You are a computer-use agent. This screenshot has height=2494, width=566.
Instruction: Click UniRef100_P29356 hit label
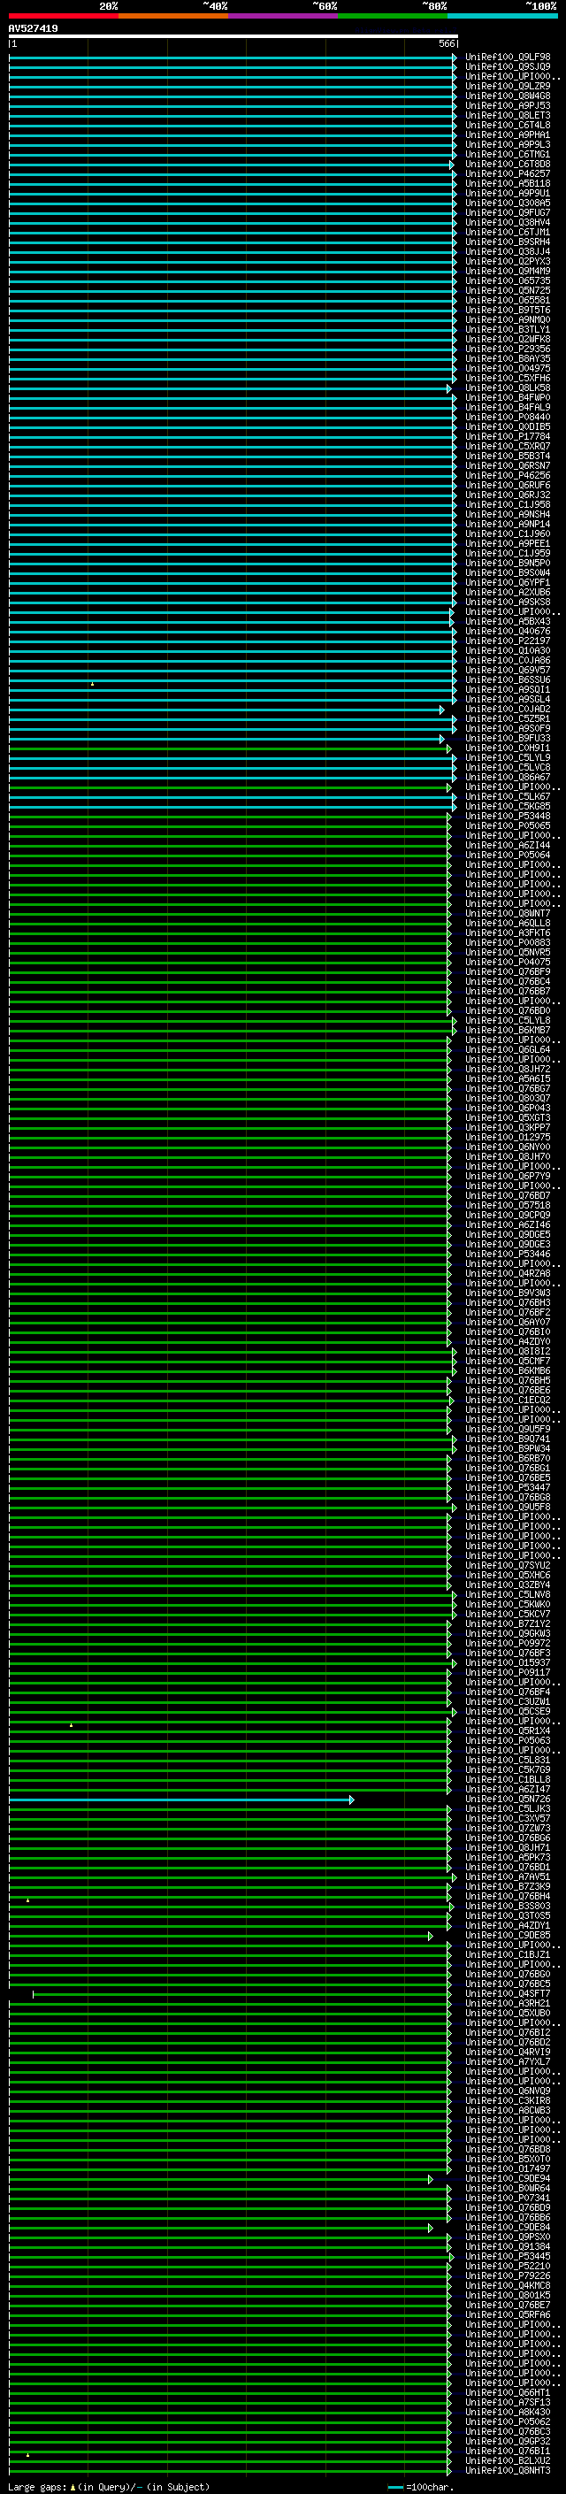coord(508,349)
